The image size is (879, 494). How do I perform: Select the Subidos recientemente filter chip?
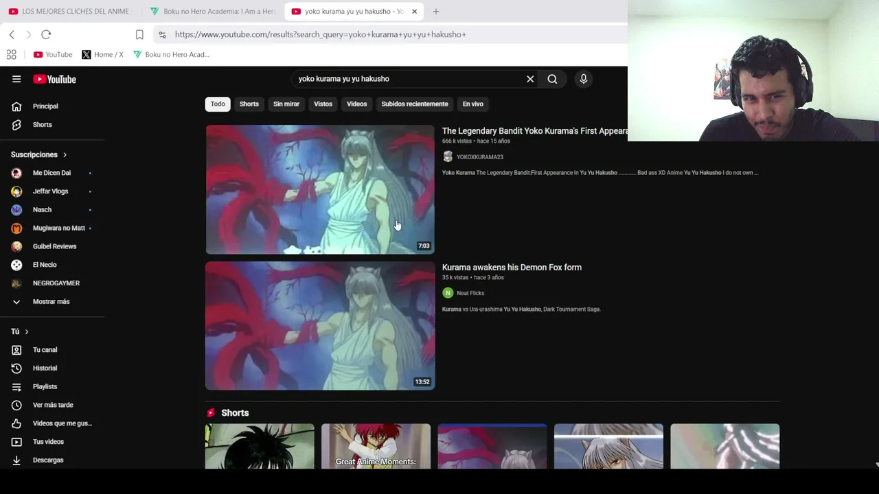(415, 104)
